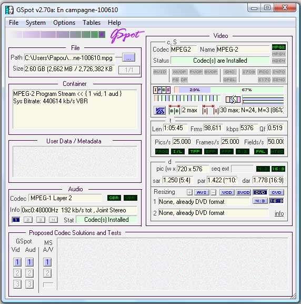Click the audio VBR indicator
301x304 pixels.
[x=131, y=198]
